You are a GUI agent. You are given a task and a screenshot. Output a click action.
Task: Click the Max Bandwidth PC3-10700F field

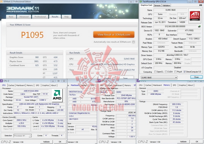[126, 98]
